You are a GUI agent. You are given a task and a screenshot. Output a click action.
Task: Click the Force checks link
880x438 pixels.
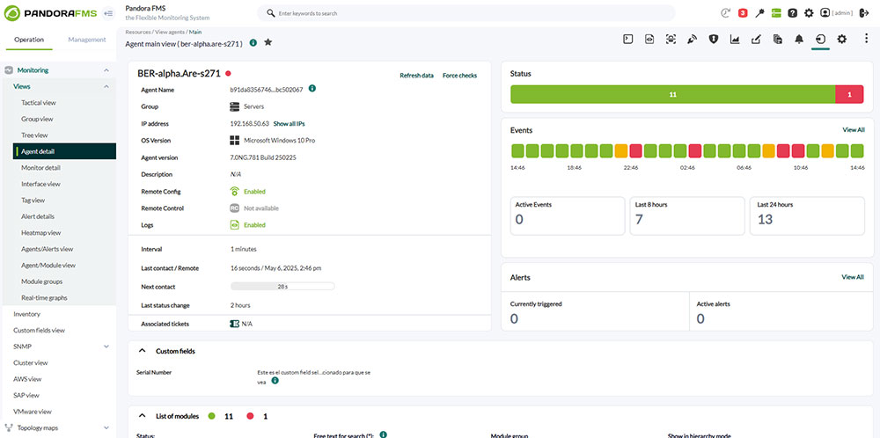459,75
